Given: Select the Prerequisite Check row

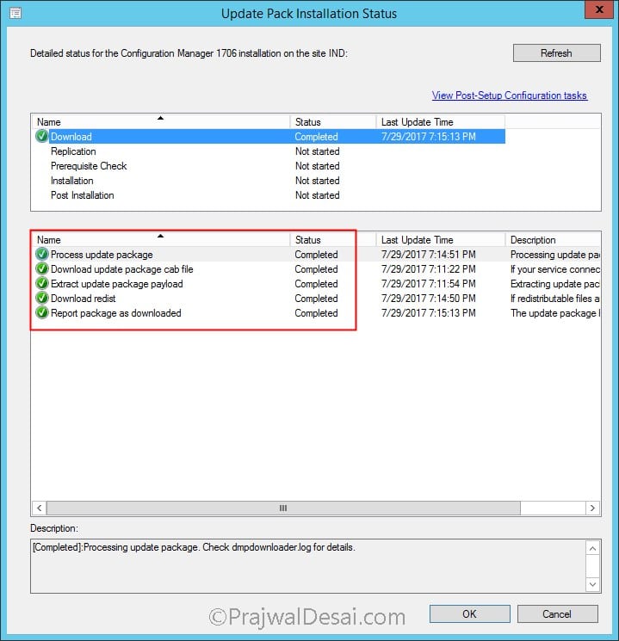Looking at the screenshot, I should tap(269, 166).
